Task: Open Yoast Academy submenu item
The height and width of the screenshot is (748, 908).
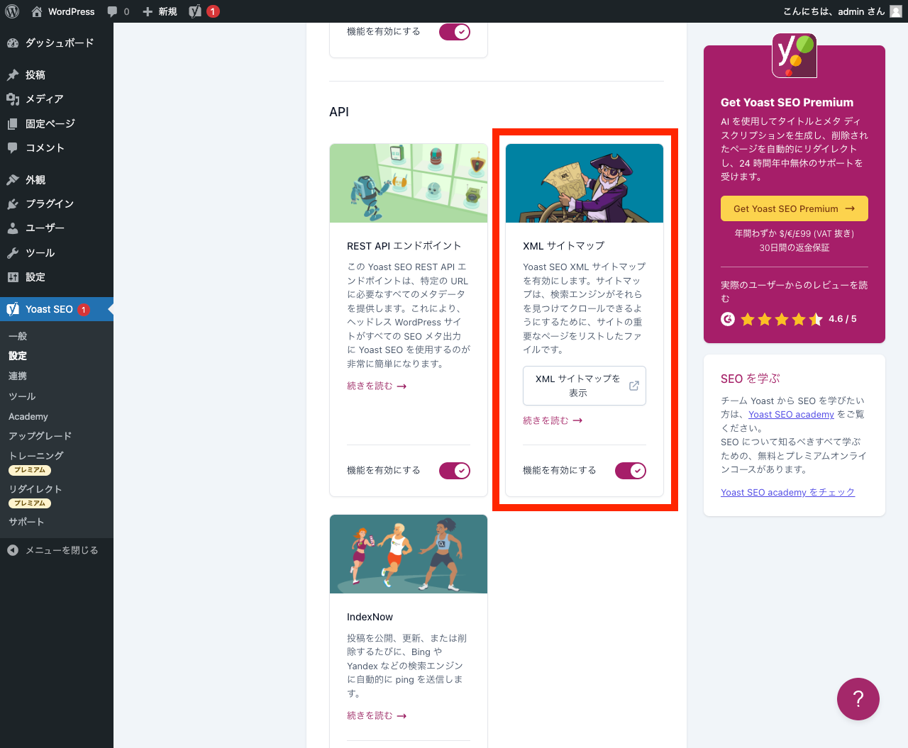Action: coord(28,416)
